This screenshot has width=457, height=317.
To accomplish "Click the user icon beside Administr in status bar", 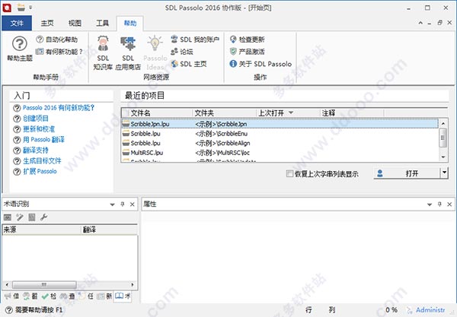I will pos(410,310).
